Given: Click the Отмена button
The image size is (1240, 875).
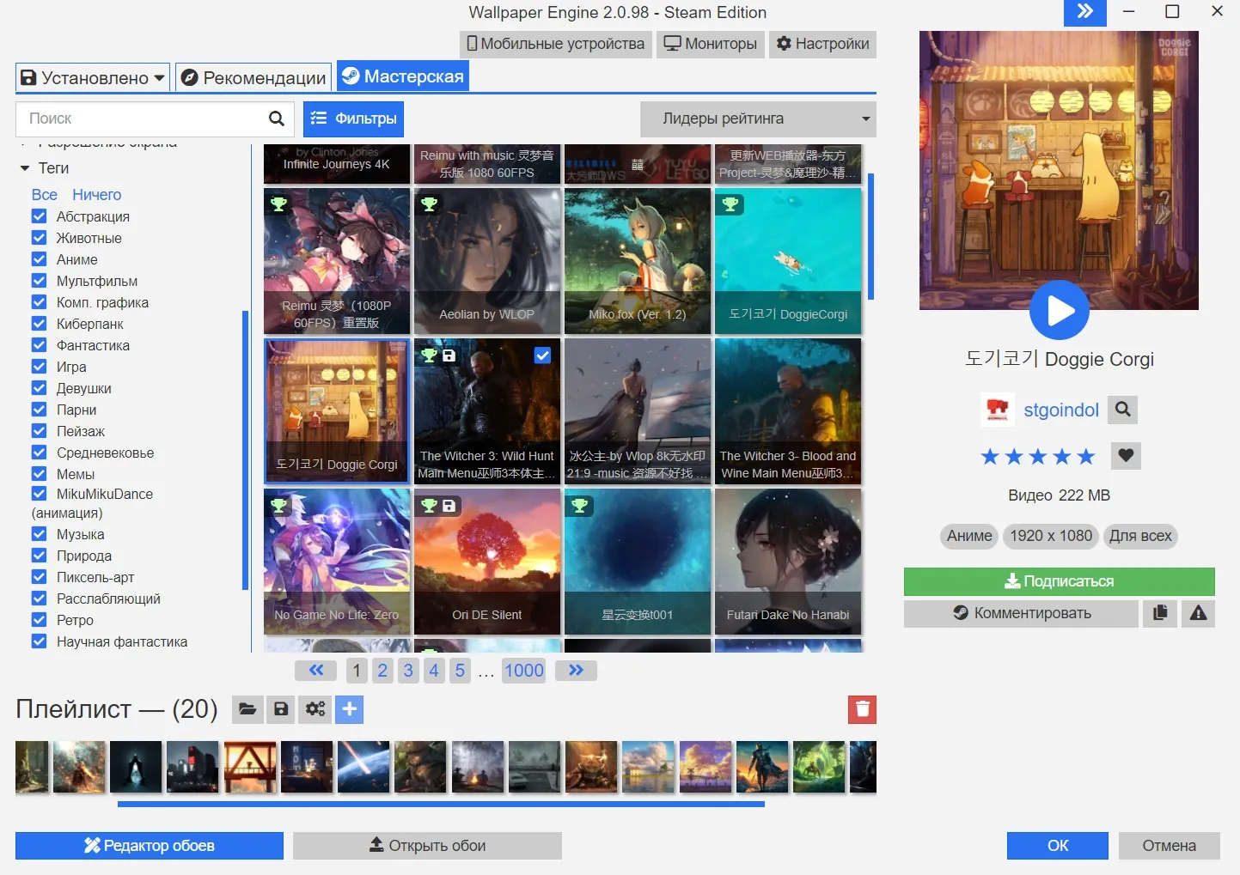Looking at the screenshot, I should pyautogui.click(x=1169, y=846).
